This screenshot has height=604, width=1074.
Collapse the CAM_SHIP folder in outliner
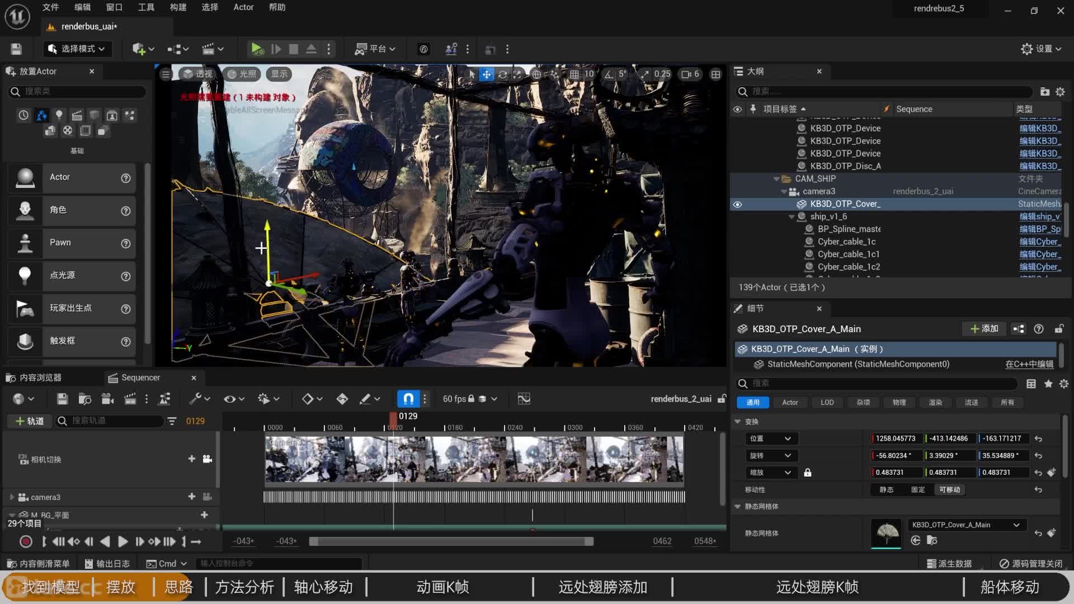(776, 179)
